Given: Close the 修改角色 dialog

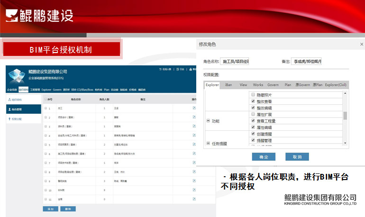Looking at the screenshot, I should point(362,44).
